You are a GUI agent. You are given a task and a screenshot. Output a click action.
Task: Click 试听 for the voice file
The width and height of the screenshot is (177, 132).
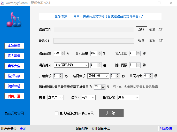[160, 29]
